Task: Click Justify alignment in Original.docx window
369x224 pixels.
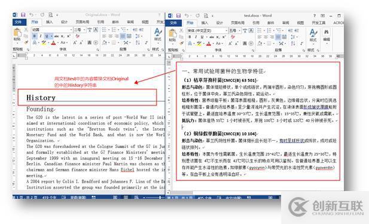Action: click(123, 36)
